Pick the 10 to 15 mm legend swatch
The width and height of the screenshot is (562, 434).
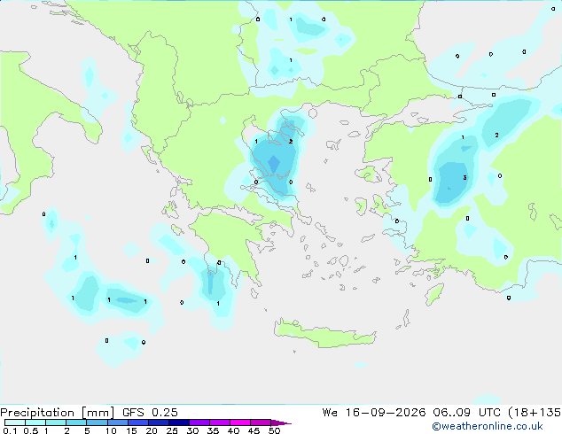pos(117,422)
